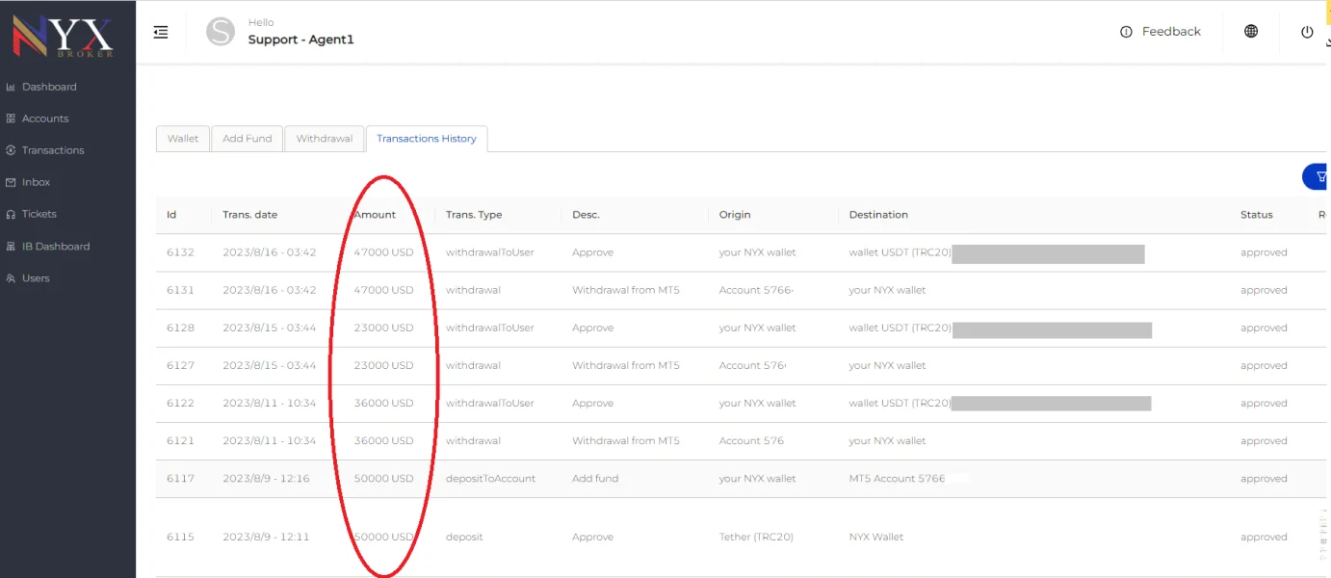
Task: Click the NYX Broker logo
Action: coord(63,35)
